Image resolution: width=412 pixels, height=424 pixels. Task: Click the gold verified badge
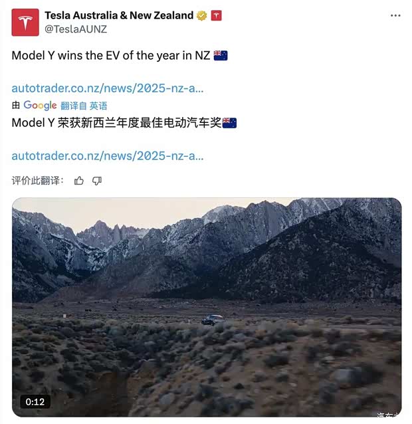(201, 16)
